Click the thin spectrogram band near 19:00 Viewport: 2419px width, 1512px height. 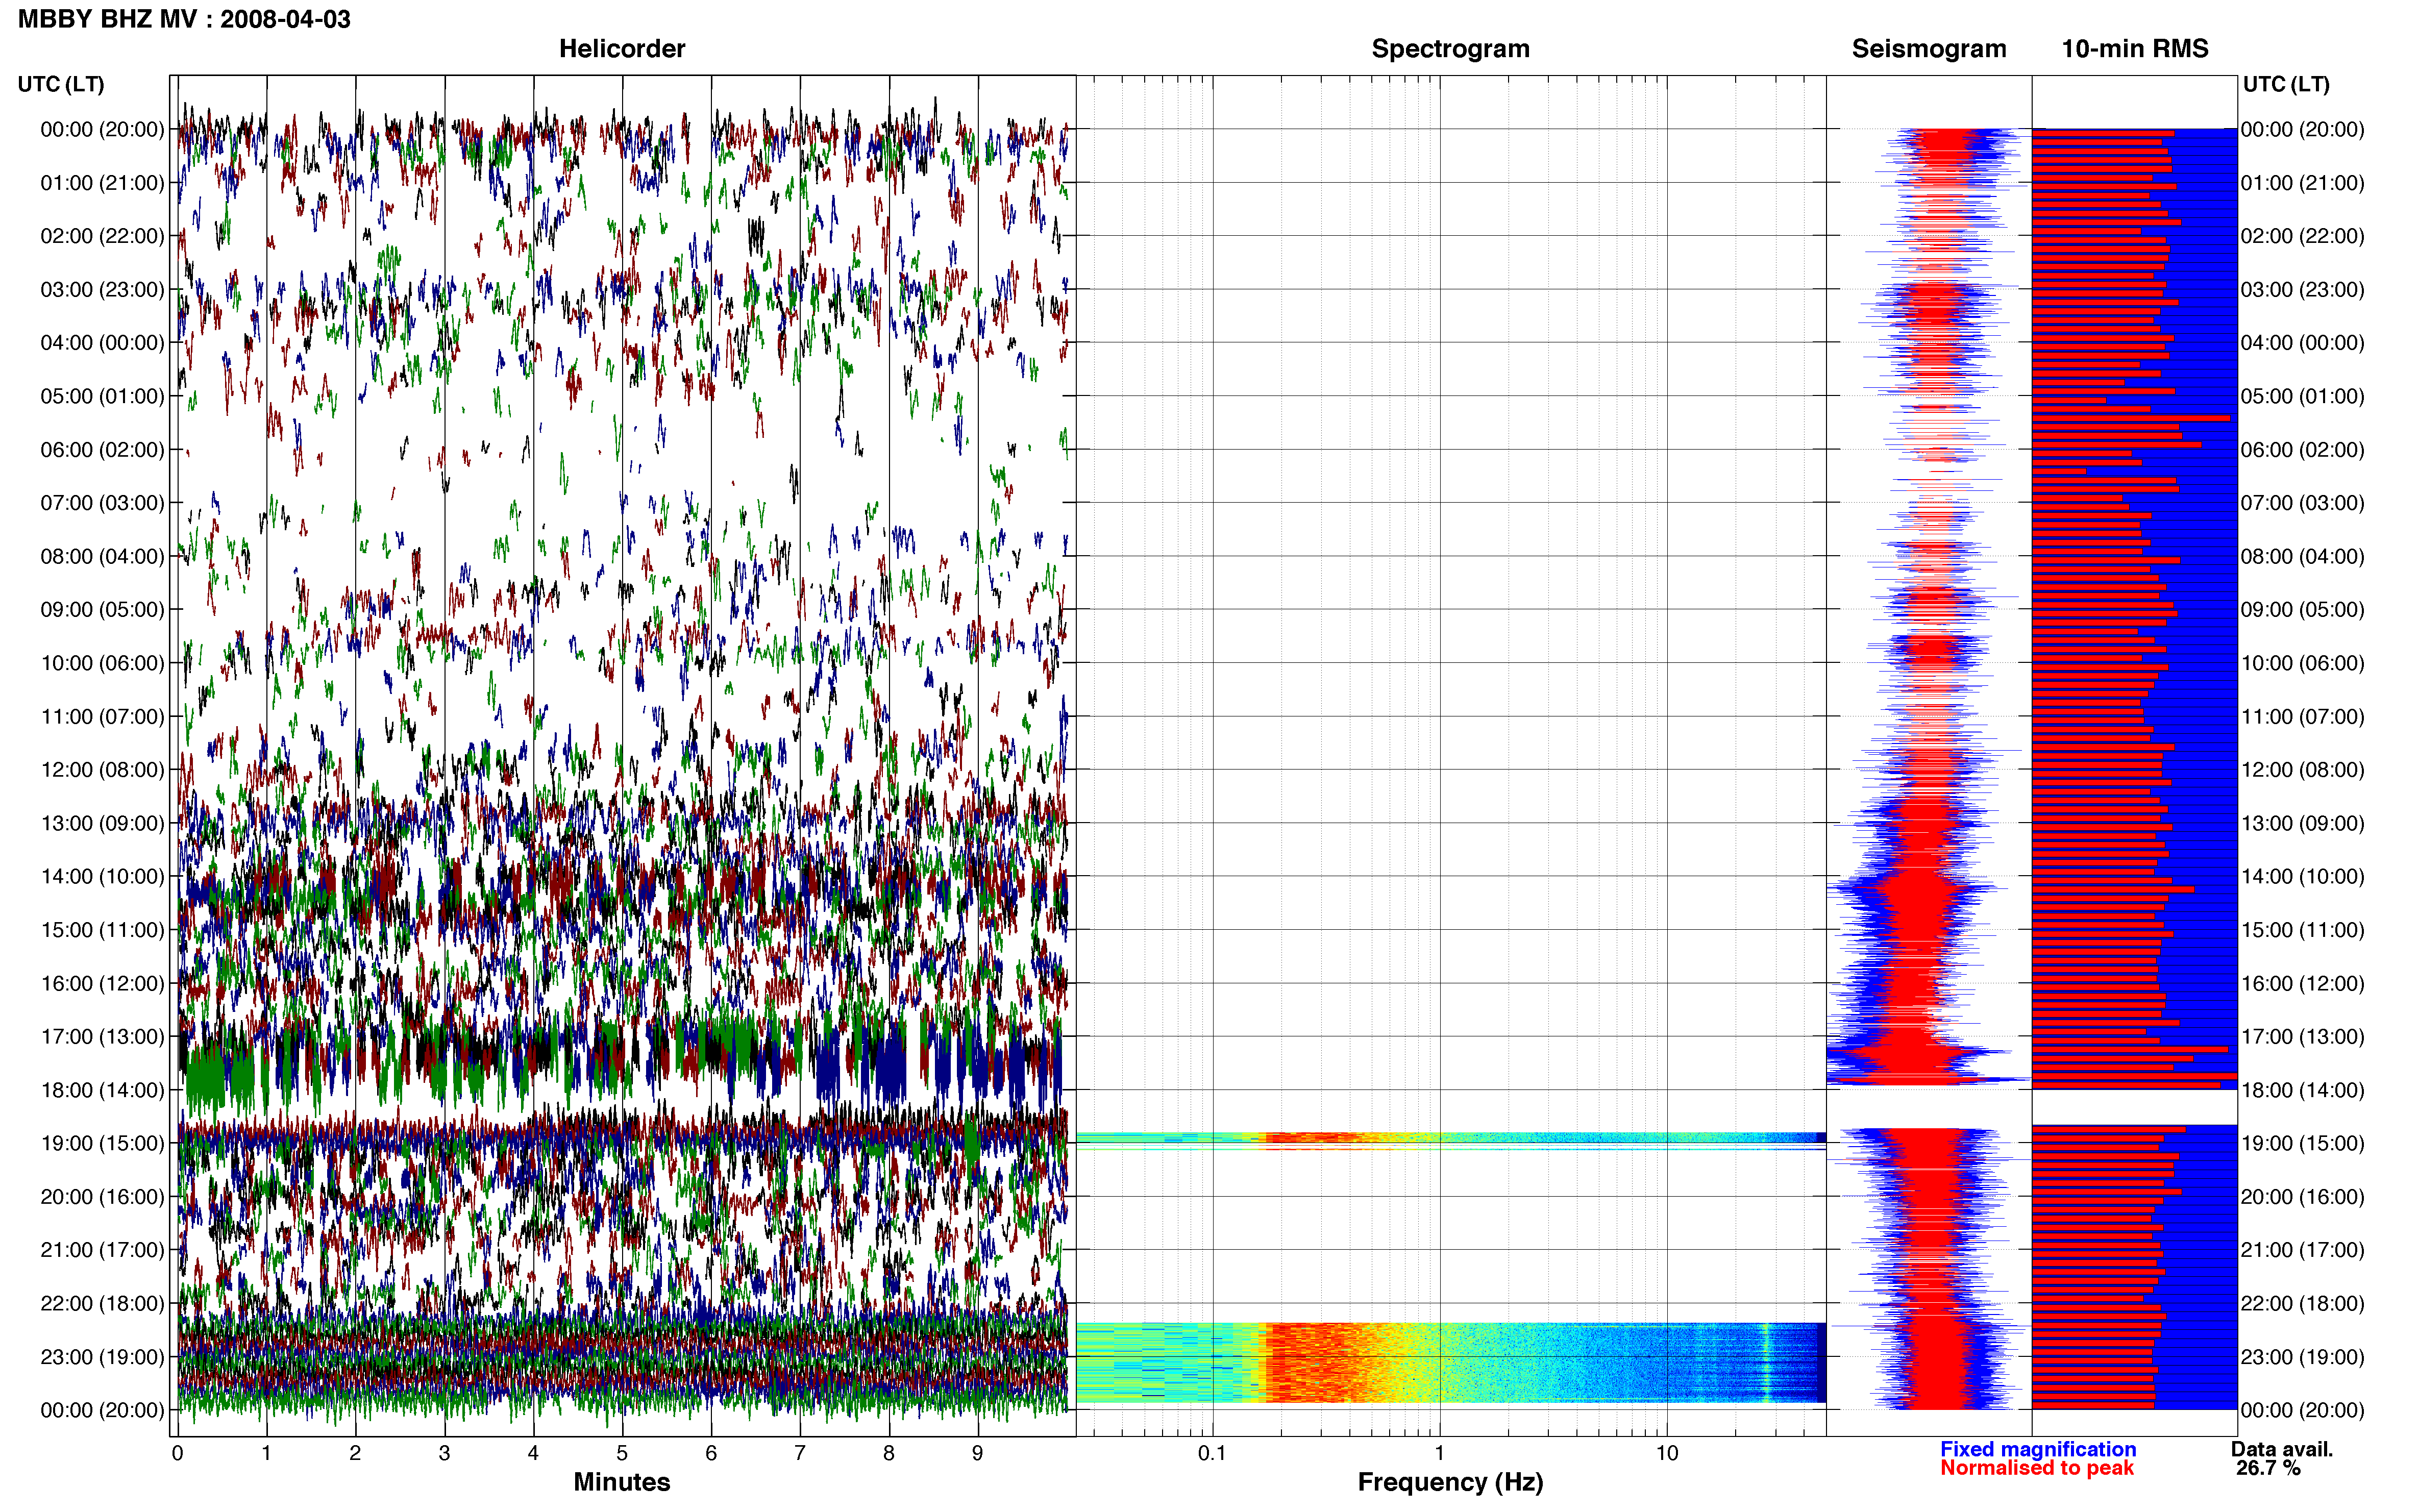click(x=1450, y=1138)
